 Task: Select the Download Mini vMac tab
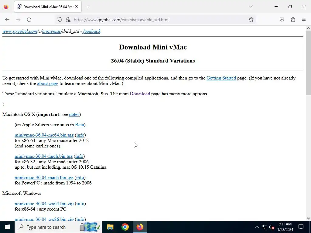pyautogui.click(x=48, y=7)
